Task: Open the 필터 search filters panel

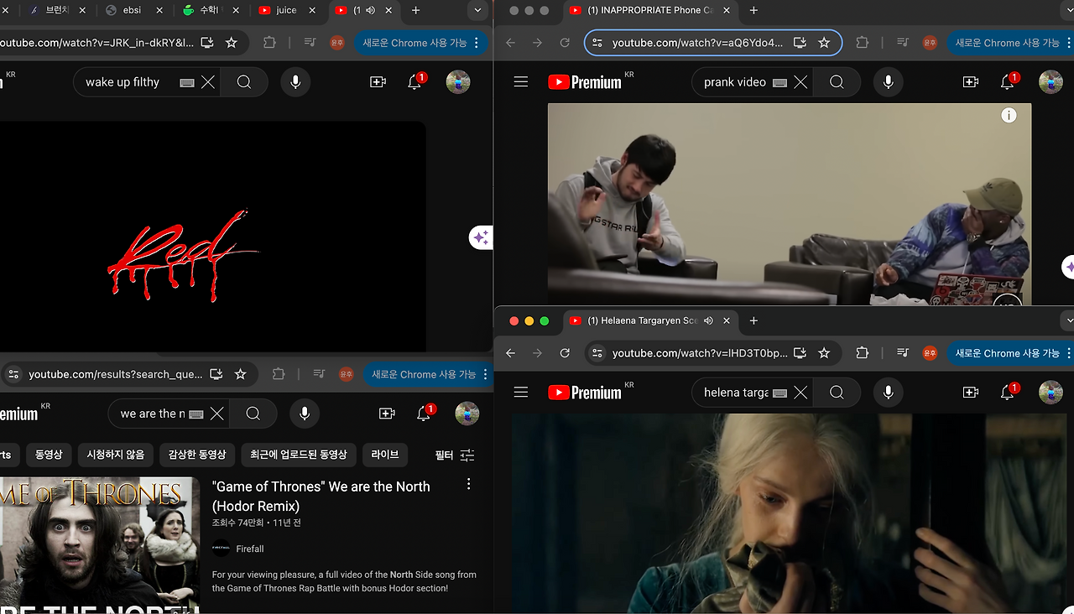Action: pos(455,455)
